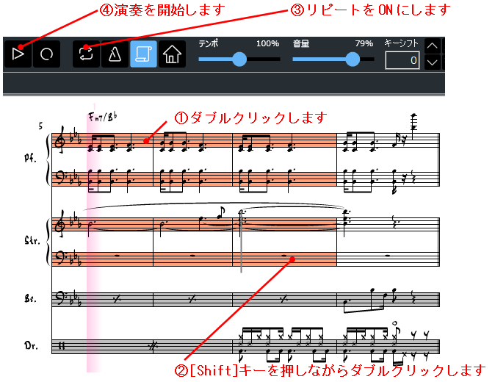
Task: Click third measure of strings bass staff
Action: pos(284,259)
